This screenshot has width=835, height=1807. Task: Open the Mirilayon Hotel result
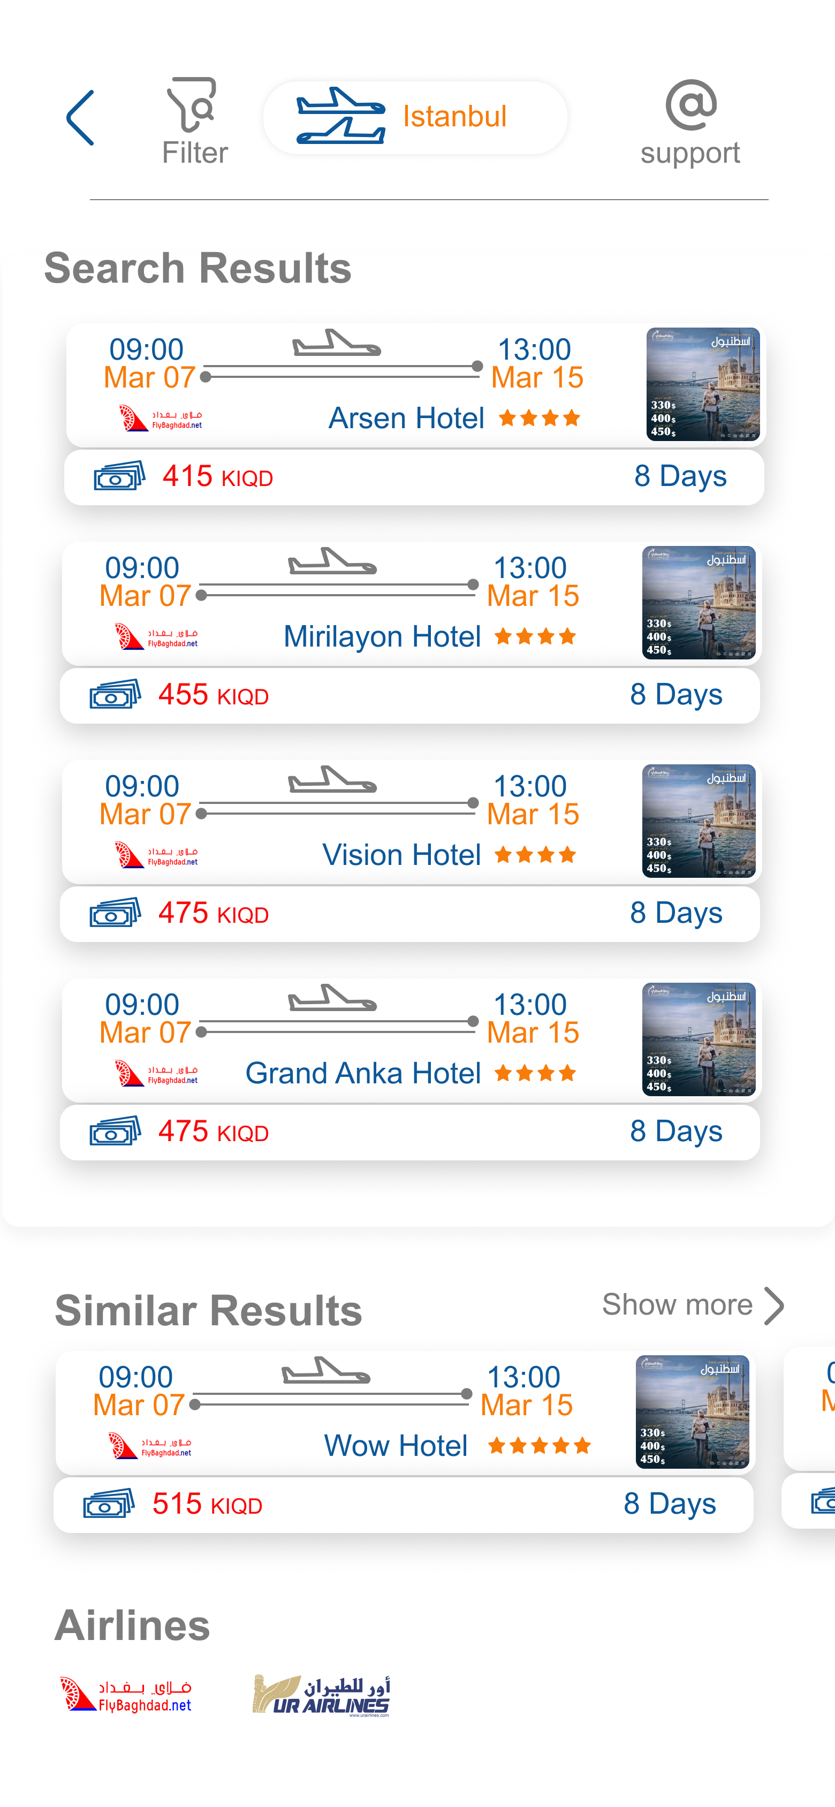point(382,637)
